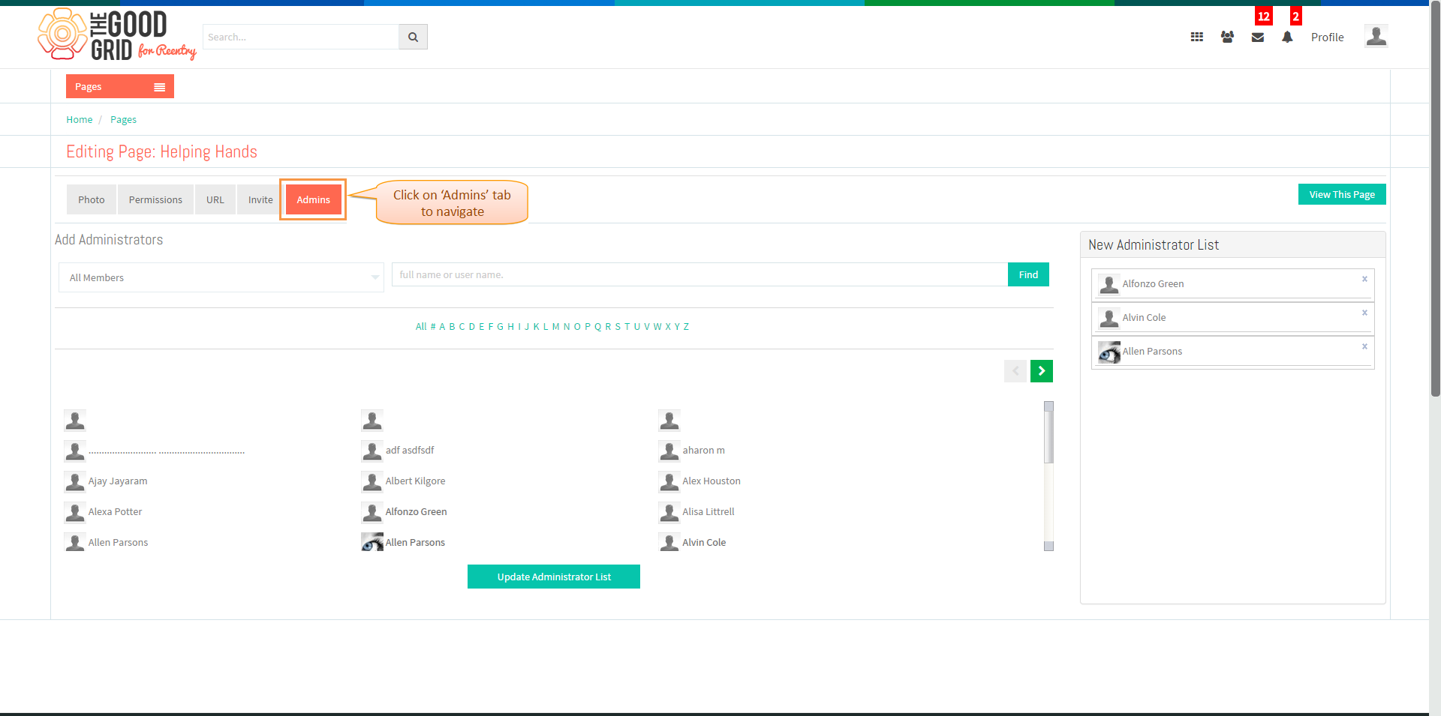
Task: Filter members by letter Z
Action: 686,326
